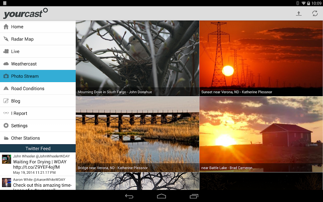Open Aaron White's 'Check out this amazing' tweet
323x202 pixels.
38,183
